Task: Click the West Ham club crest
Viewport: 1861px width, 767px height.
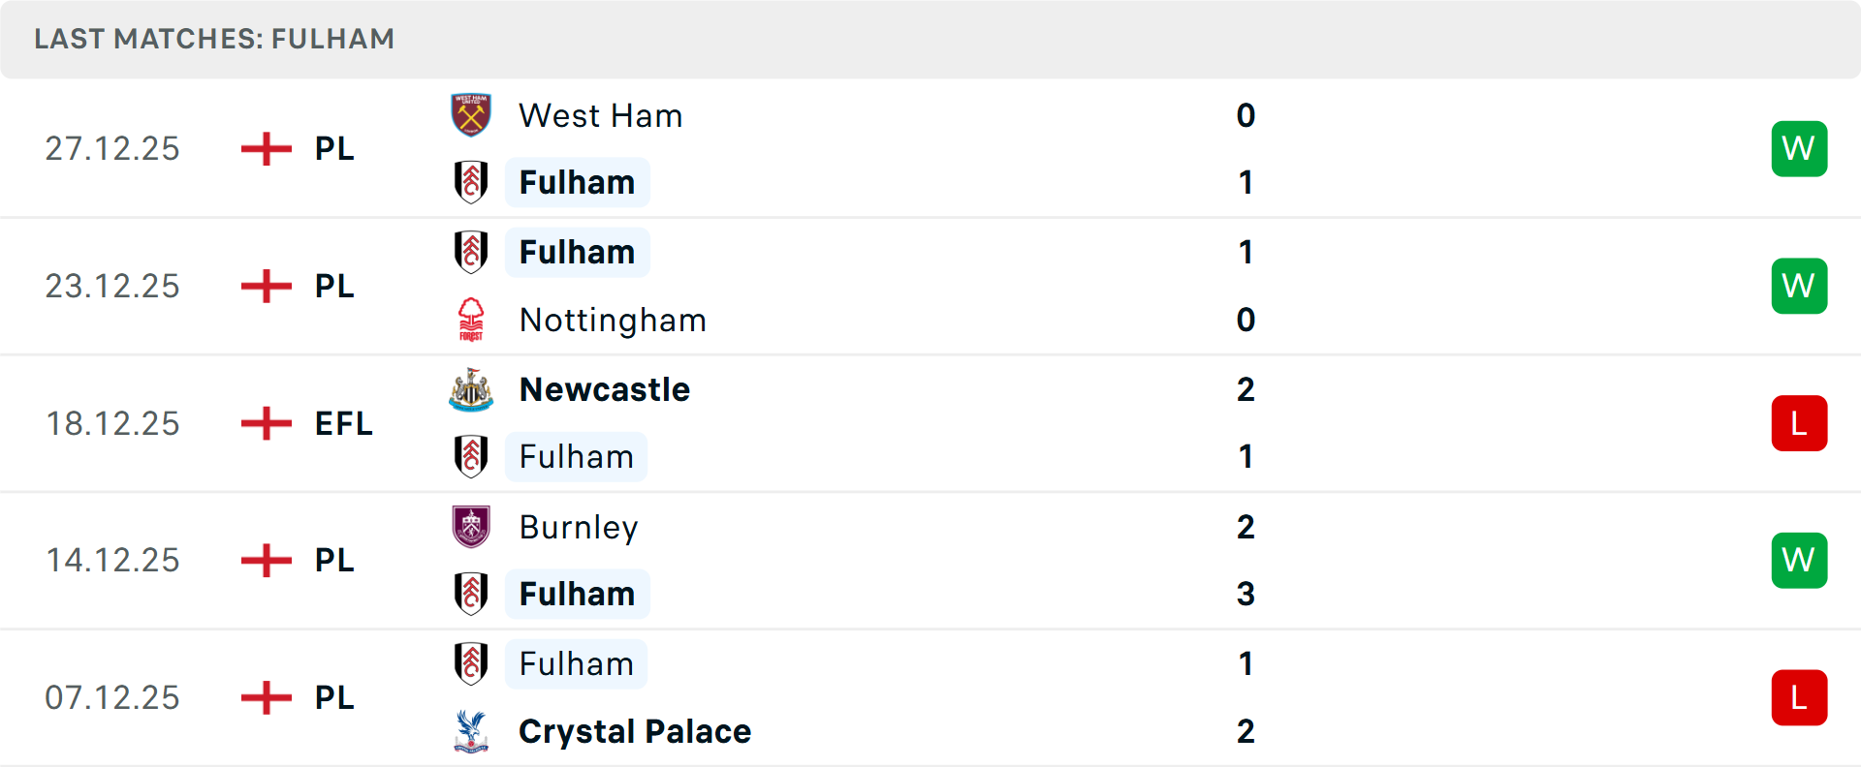Action: click(471, 115)
